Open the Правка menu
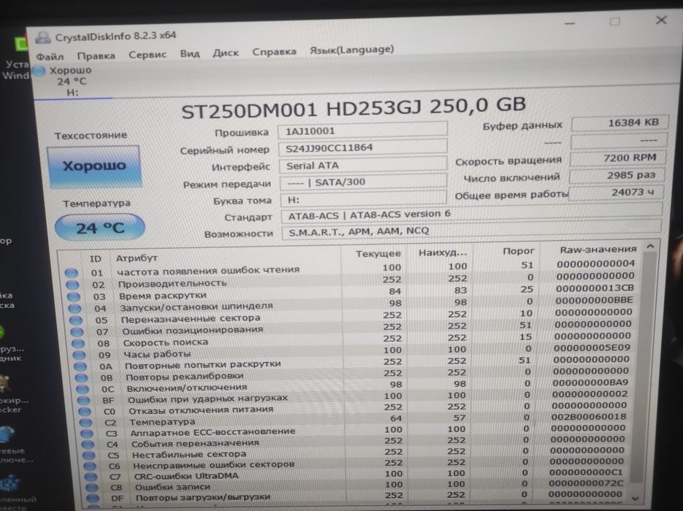The width and height of the screenshot is (683, 511). click(x=96, y=55)
